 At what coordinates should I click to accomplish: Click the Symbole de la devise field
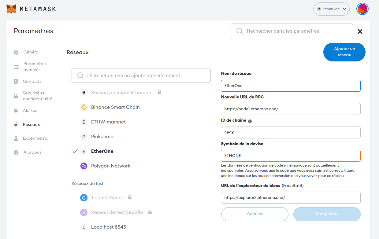point(290,156)
